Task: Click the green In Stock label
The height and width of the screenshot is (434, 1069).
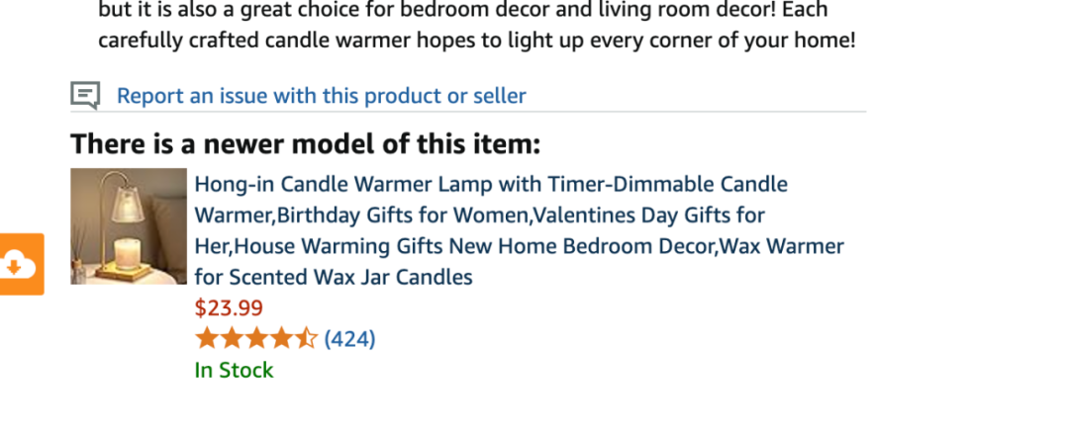Action: pos(234,370)
